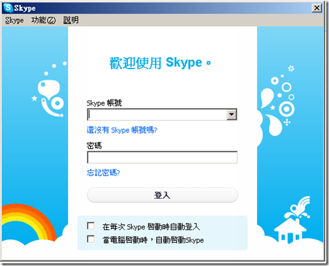
Task: Expand the Skype 帳號 dropdown arrow
Action: [232, 114]
